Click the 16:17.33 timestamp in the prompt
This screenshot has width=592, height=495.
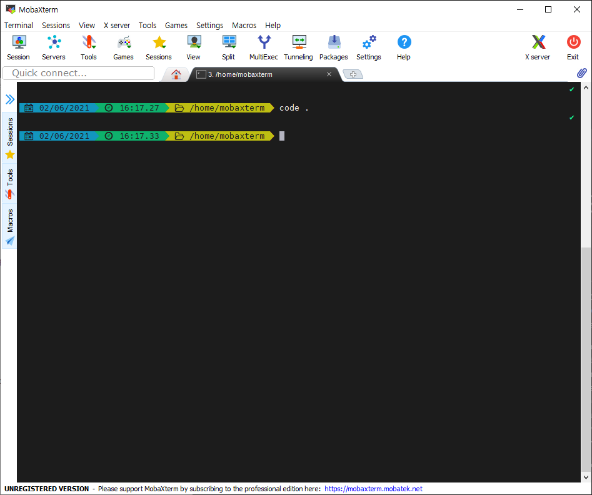click(139, 136)
